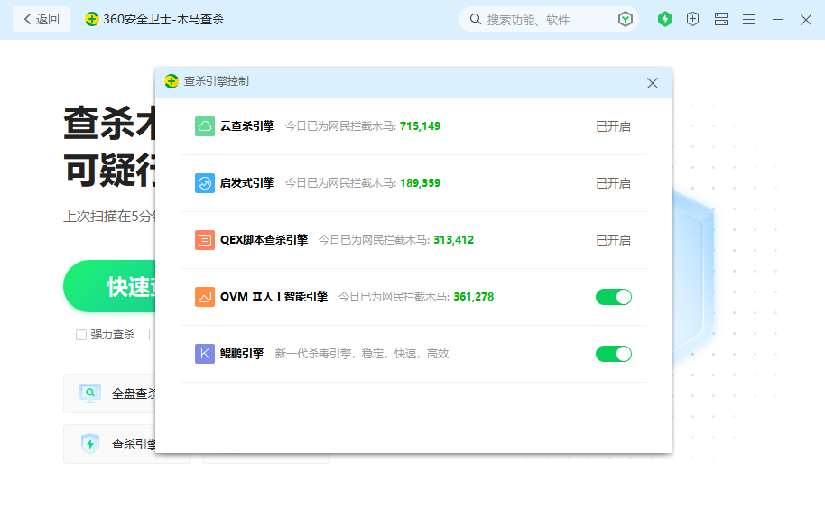The image size is (825, 519).
Task: Click the shield plus icon in title bar
Action: tap(693, 20)
